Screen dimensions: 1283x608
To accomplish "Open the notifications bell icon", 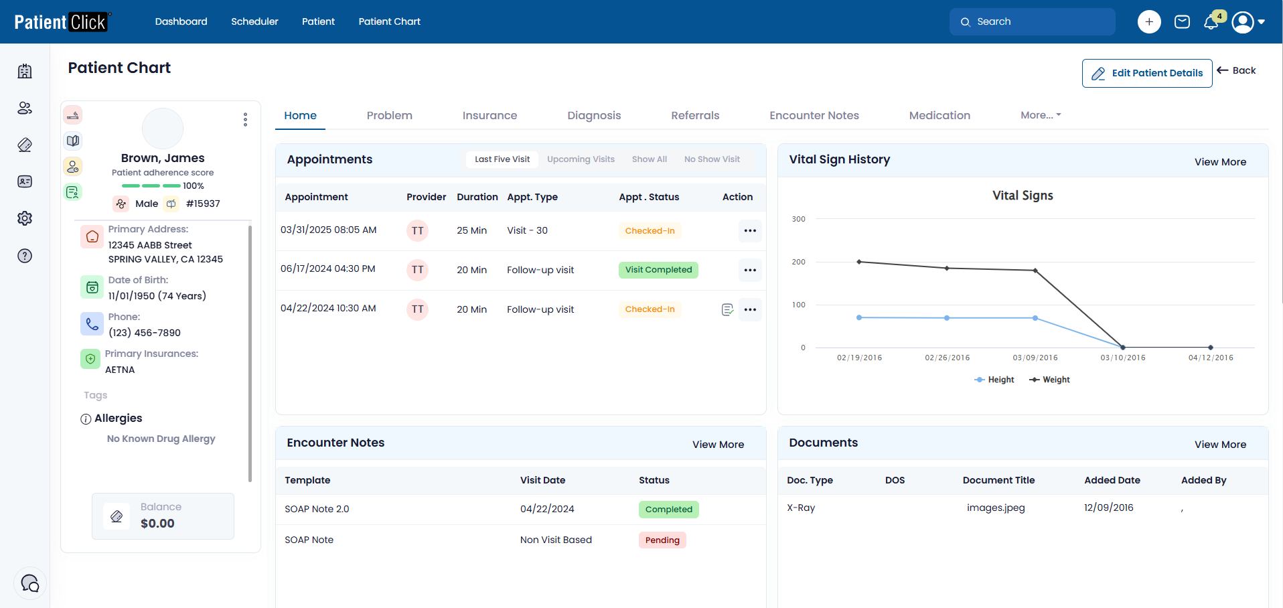I will 1211,22.
